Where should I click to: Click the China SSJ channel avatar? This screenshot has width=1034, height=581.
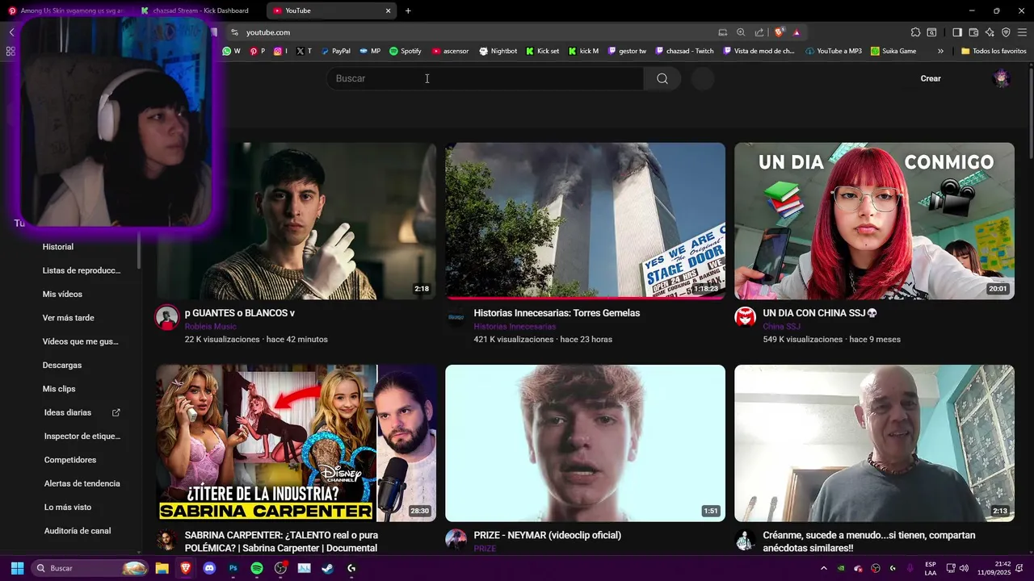click(x=745, y=316)
